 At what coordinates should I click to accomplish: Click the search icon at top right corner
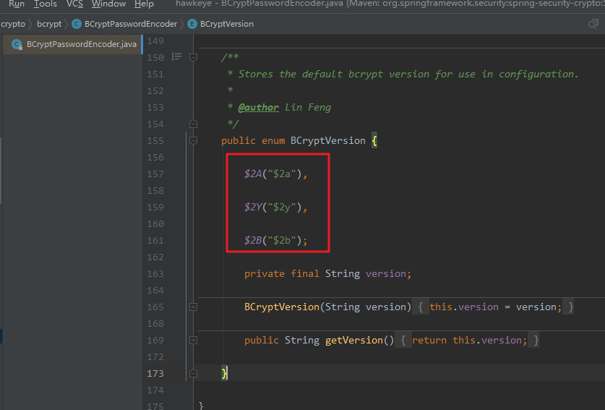[593, 25]
